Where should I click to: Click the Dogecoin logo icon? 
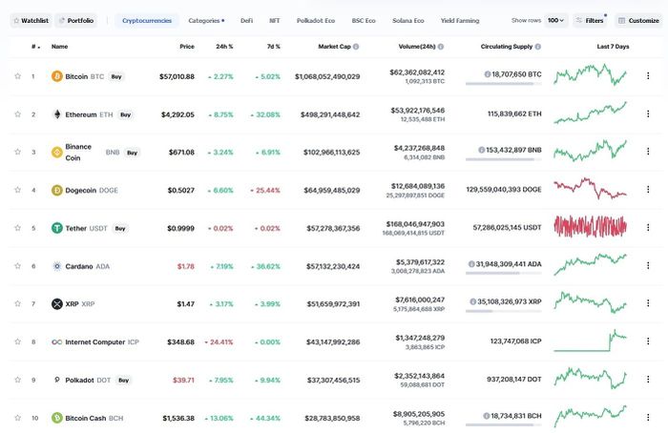tap(56, 190)
